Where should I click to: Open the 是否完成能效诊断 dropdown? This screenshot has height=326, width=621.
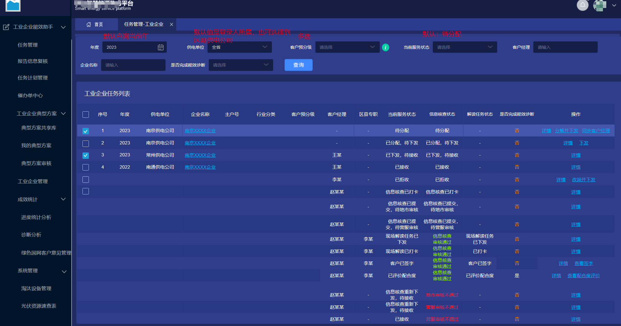pyautogui.click(x=241, y=65)
